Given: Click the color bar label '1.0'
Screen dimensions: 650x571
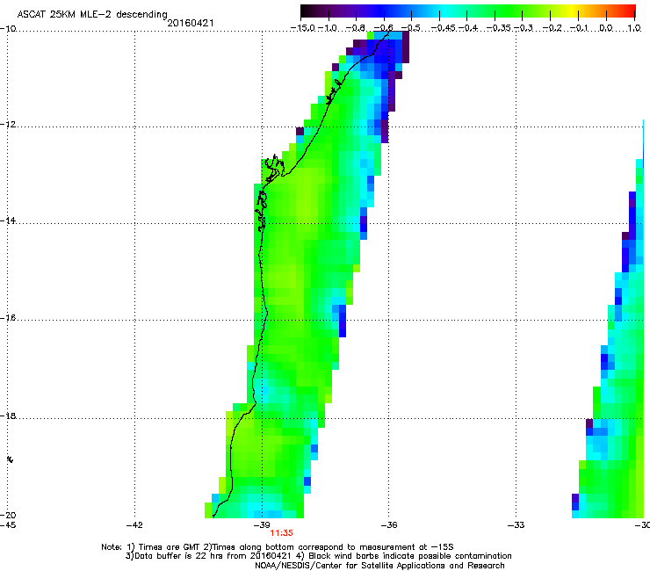Looking at the screenshot, I should tap(634, 28).
